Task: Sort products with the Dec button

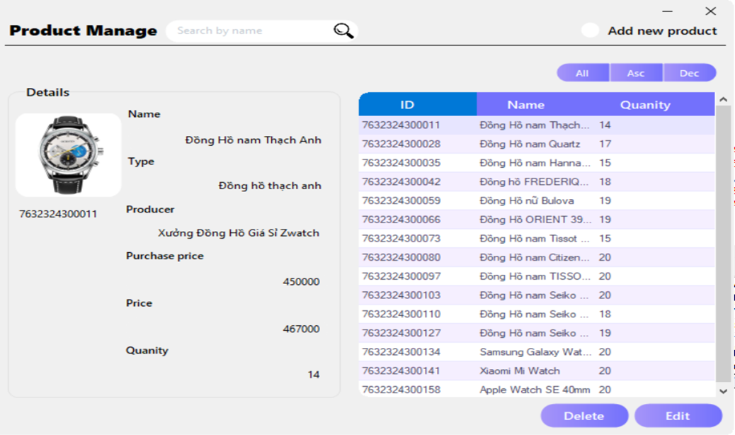Action: coord(690,72)
